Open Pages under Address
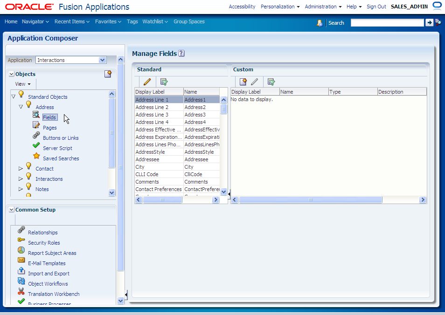445x315 pixels. (x=49, y=128)
